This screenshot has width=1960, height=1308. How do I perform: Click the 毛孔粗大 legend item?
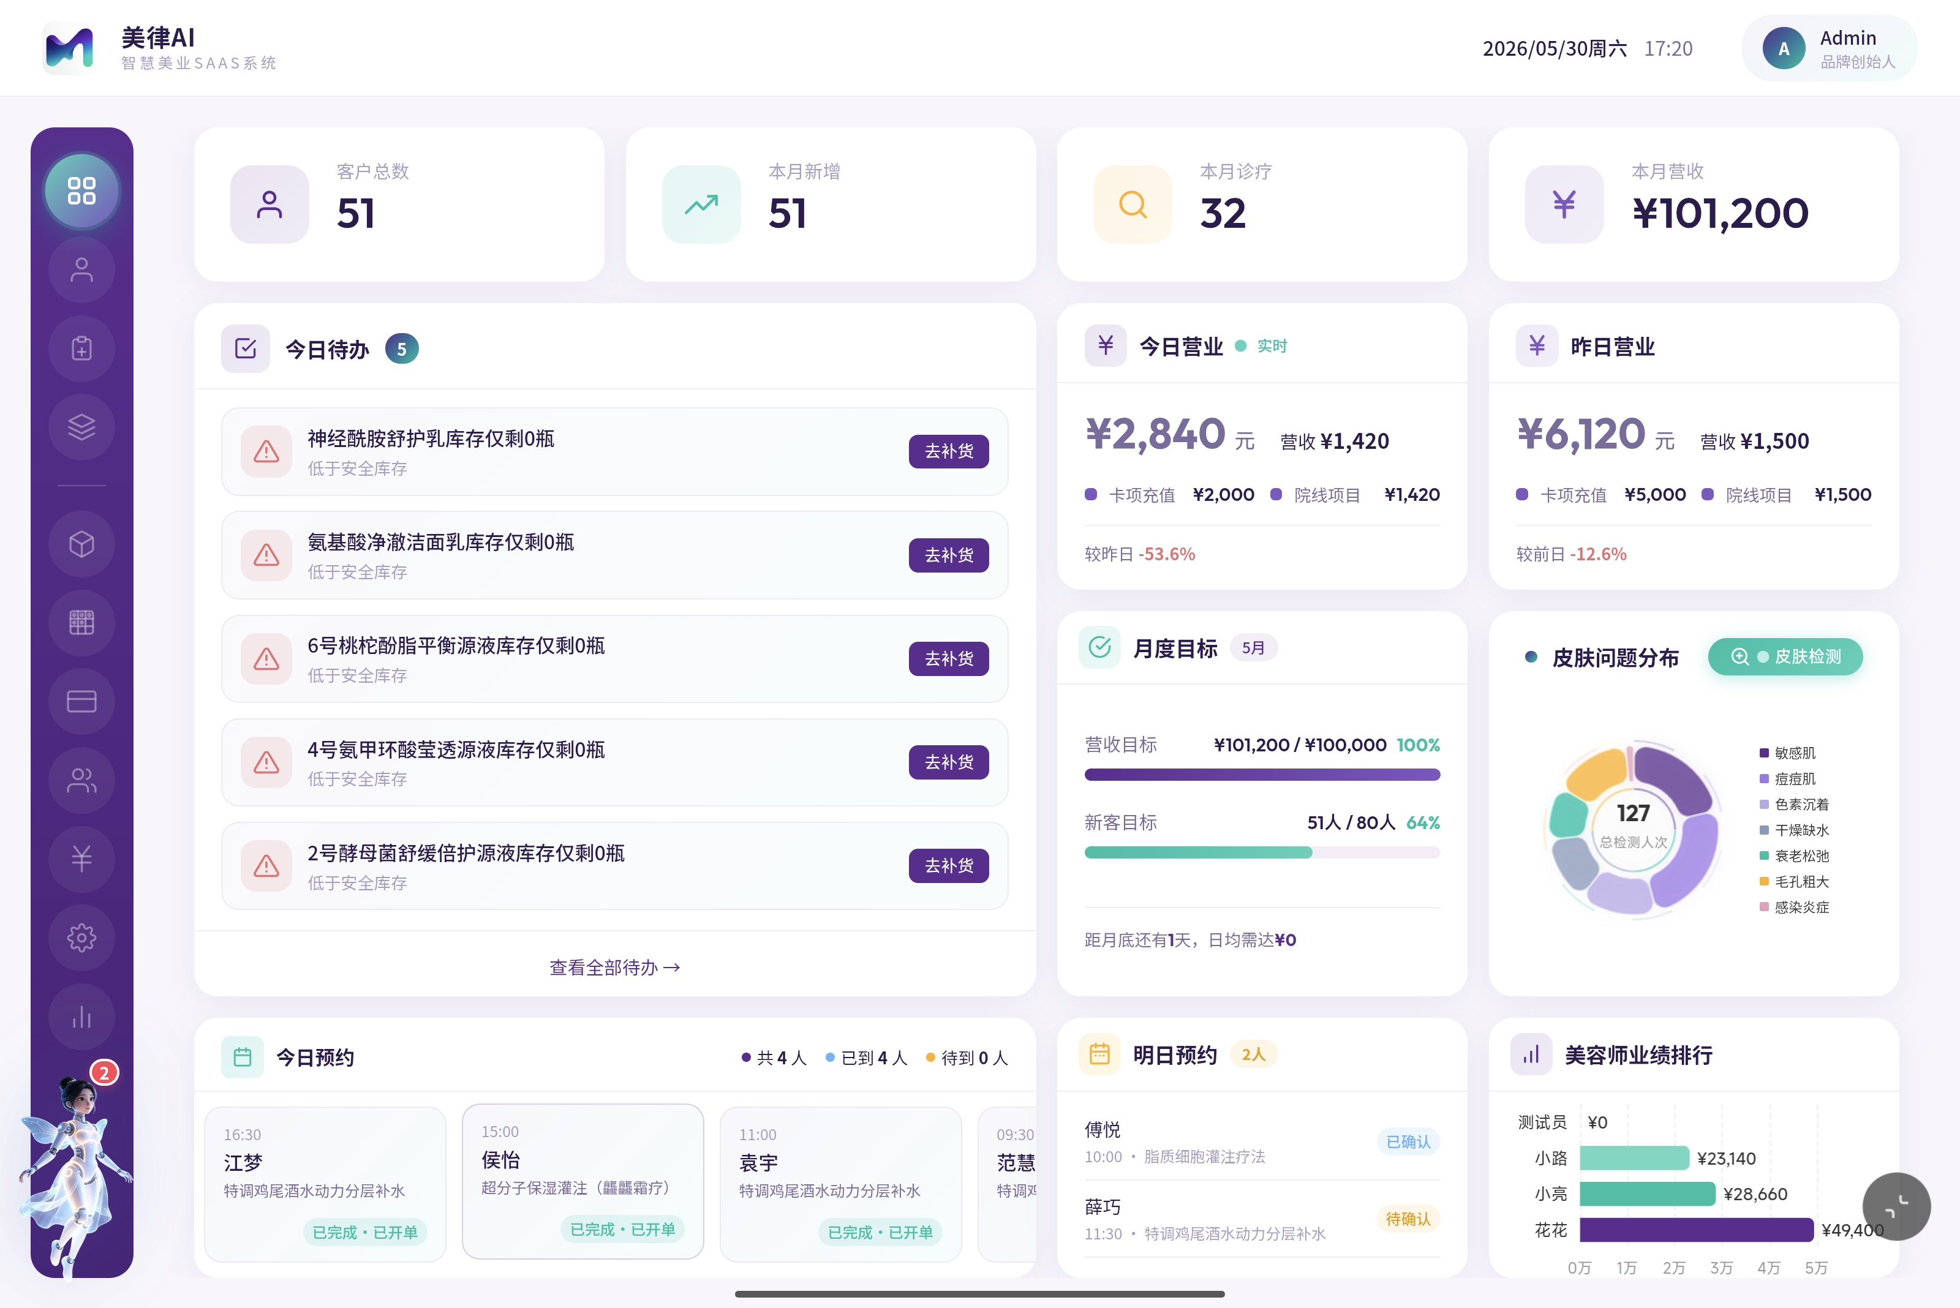pos(1794,882)
